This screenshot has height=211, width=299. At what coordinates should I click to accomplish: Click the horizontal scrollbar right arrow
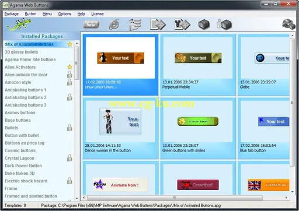286,198
